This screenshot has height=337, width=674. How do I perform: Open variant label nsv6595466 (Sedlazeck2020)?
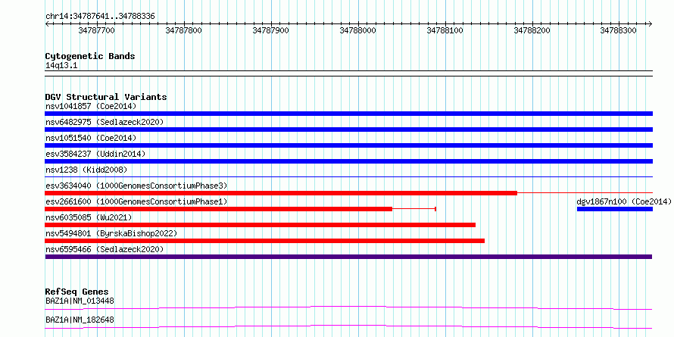click(105, 249)
